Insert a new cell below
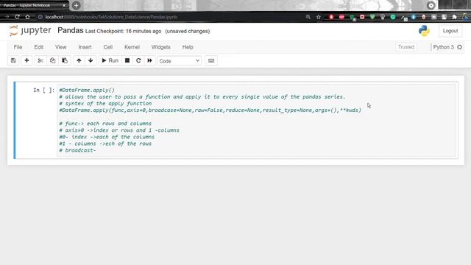471x265 pixels. coord(26,60)
